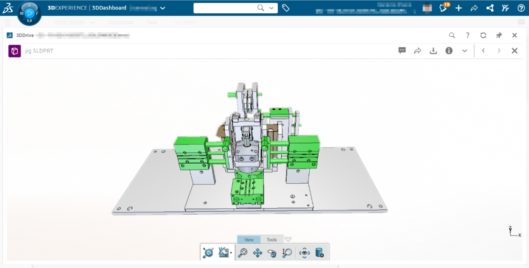This screenshot has height=268, width=529.
Task: Collapse the action bar with chevron
Action: click(x=288, y=239)
